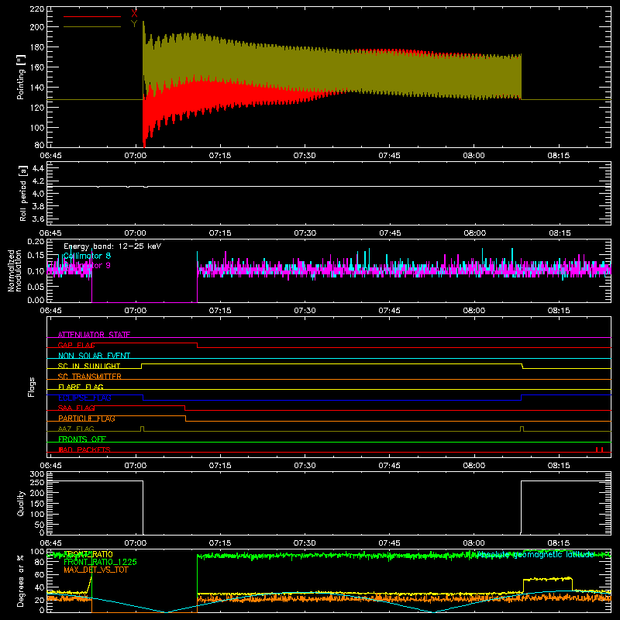
Task: Click the Normalized modulation axis title
Action: [x=15, y=270]
